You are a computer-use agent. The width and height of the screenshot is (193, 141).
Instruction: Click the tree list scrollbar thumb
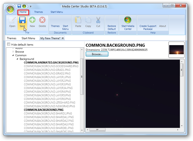82,77
